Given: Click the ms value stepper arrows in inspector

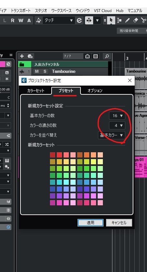Looking at the screenshot, I should click(8, 105).
